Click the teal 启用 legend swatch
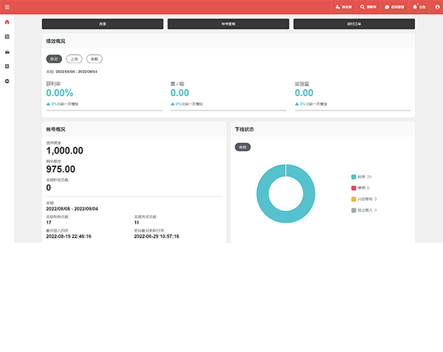This screenshot has width=443, height=352. pos(354,177)
